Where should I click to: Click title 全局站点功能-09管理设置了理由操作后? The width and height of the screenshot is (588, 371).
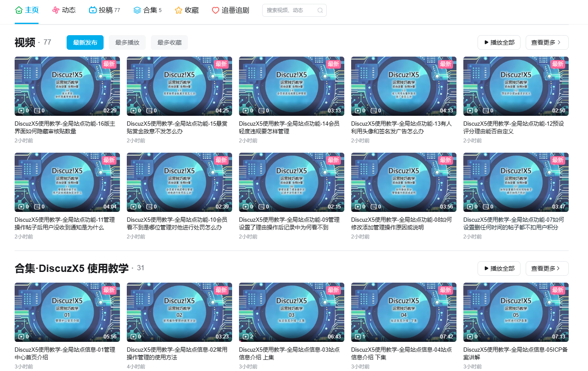[x=289, y=223]
